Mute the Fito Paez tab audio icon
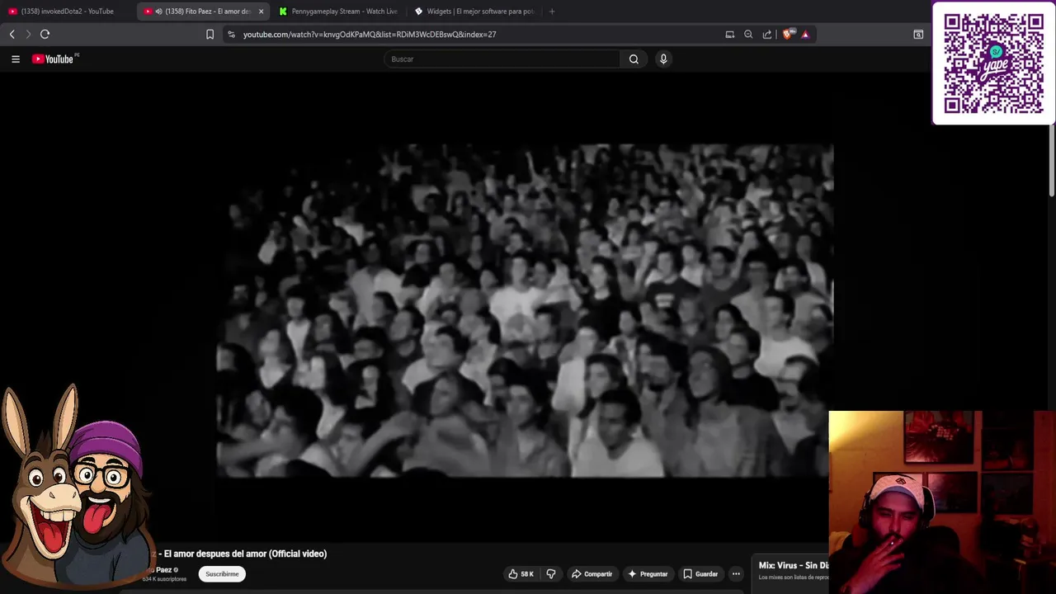The image size is (1056, 594). tap(158, 12)
